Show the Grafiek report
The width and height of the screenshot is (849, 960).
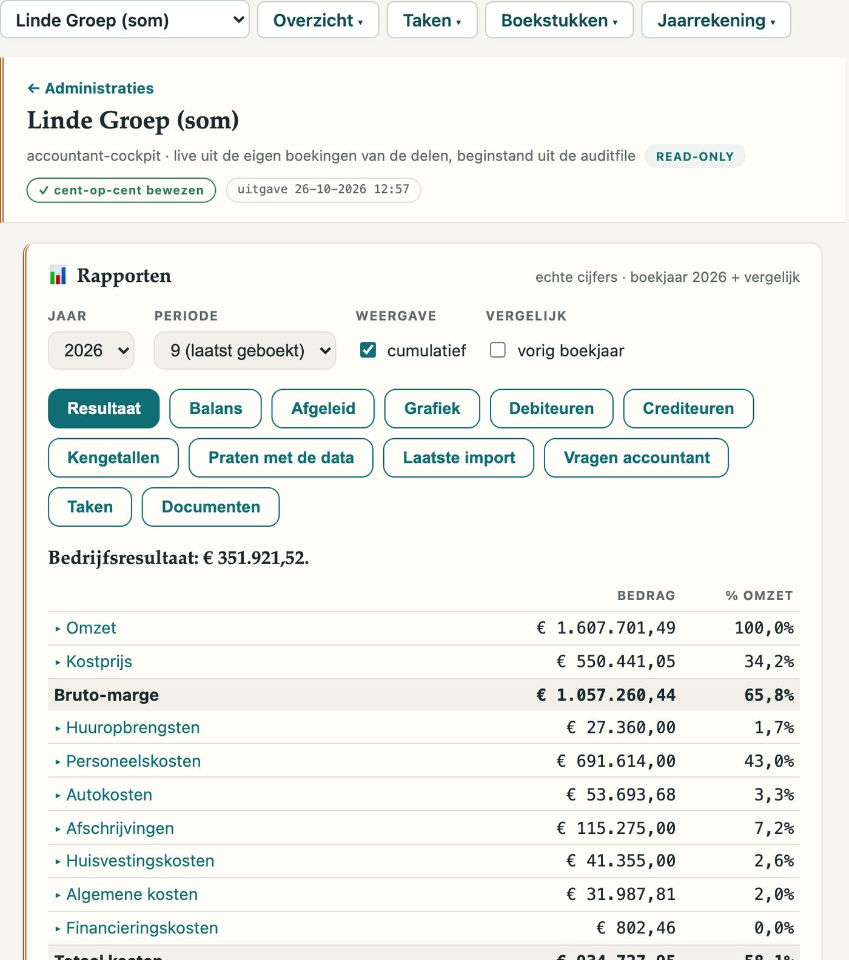coord(432,408)
